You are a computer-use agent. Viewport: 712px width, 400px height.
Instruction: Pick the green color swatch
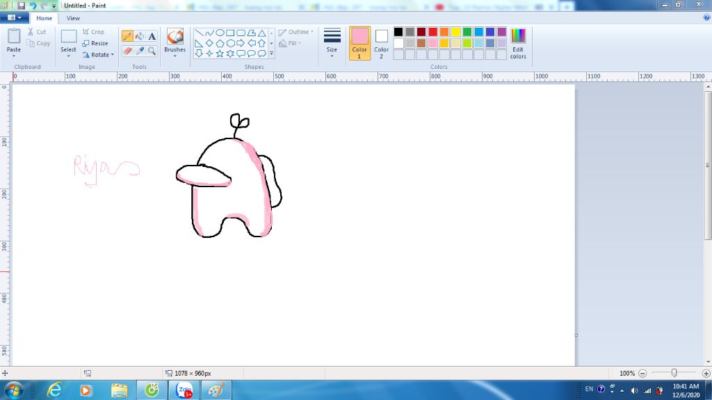(467, 32)
